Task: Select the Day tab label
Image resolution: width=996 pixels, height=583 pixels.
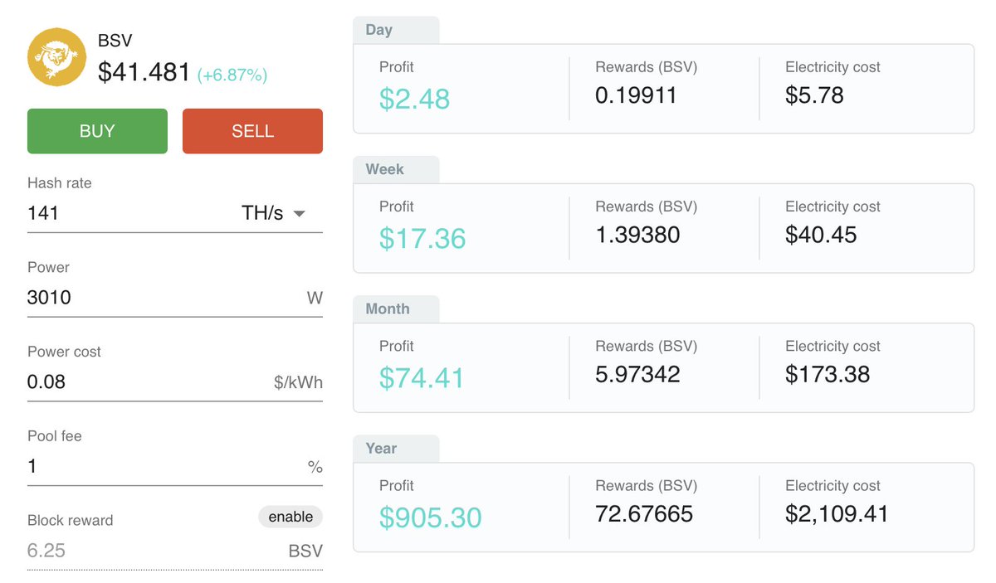Action: pyautogui.click(x=396, y=30)
